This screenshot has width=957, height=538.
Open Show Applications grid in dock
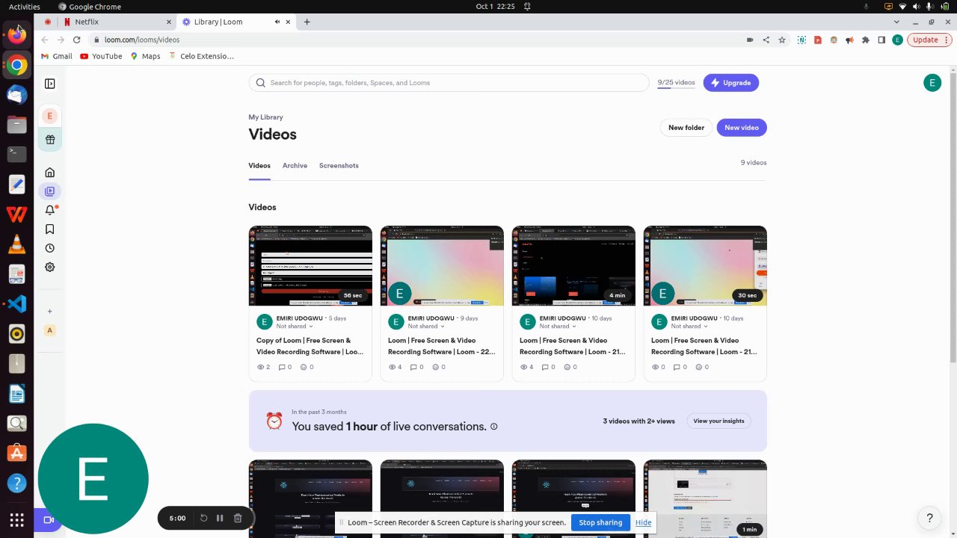pos(16,519)
